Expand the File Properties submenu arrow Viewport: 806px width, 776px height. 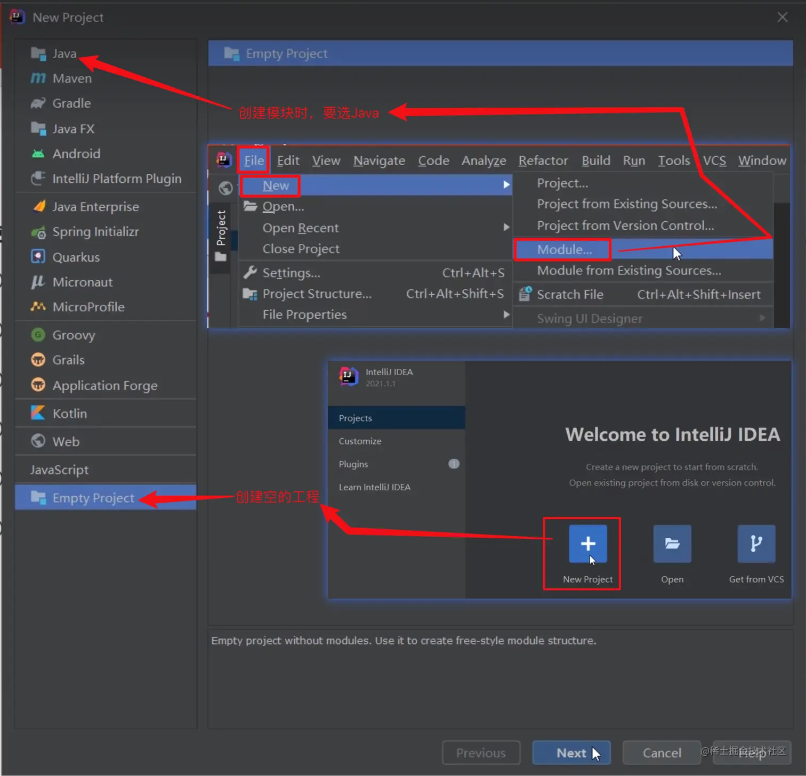pyautogui.click(x=506, y=314)
